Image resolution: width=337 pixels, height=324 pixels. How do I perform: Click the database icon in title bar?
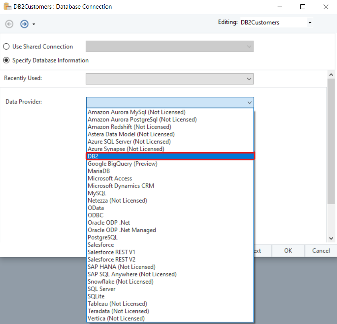[x=7, y=7]
